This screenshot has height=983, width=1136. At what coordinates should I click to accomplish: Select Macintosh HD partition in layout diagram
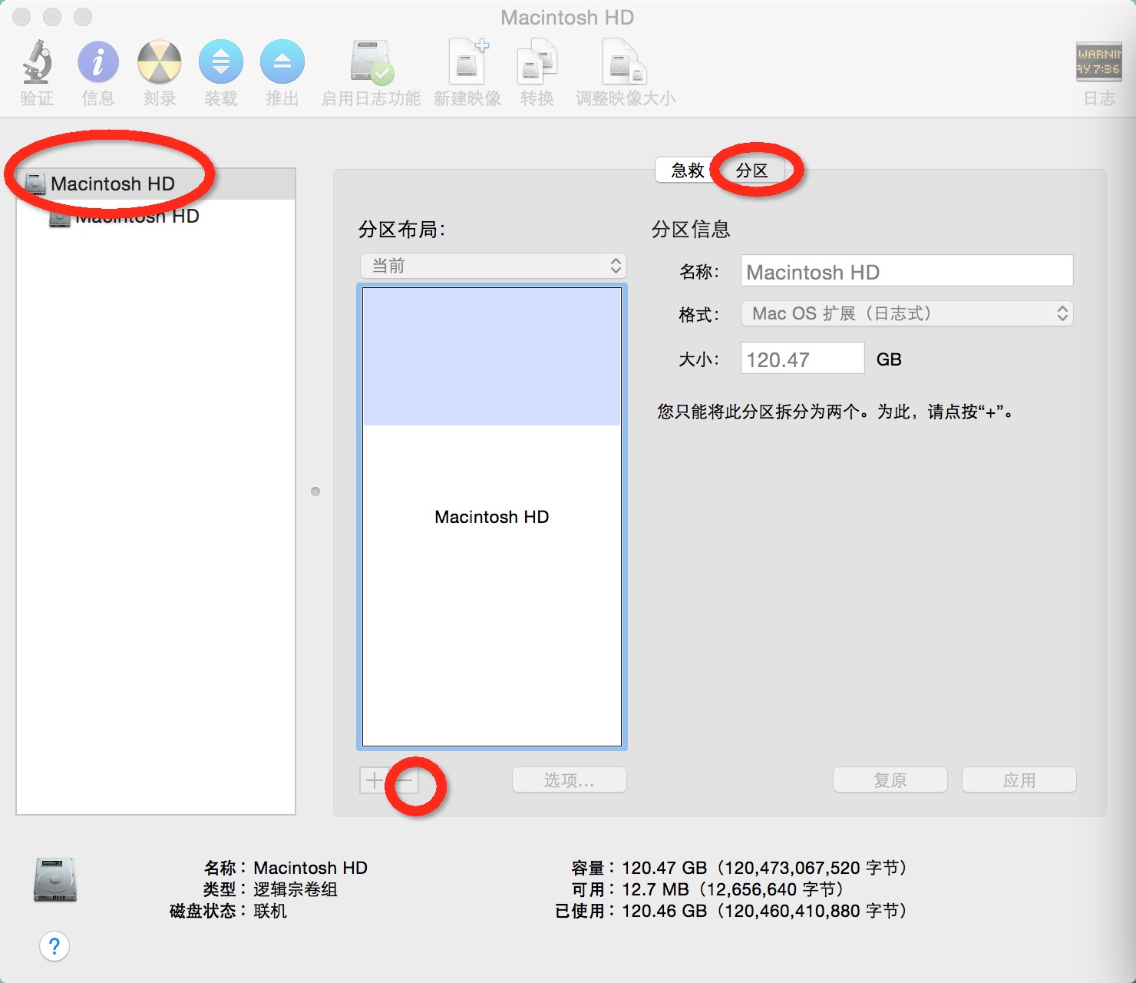coord(492,516)
